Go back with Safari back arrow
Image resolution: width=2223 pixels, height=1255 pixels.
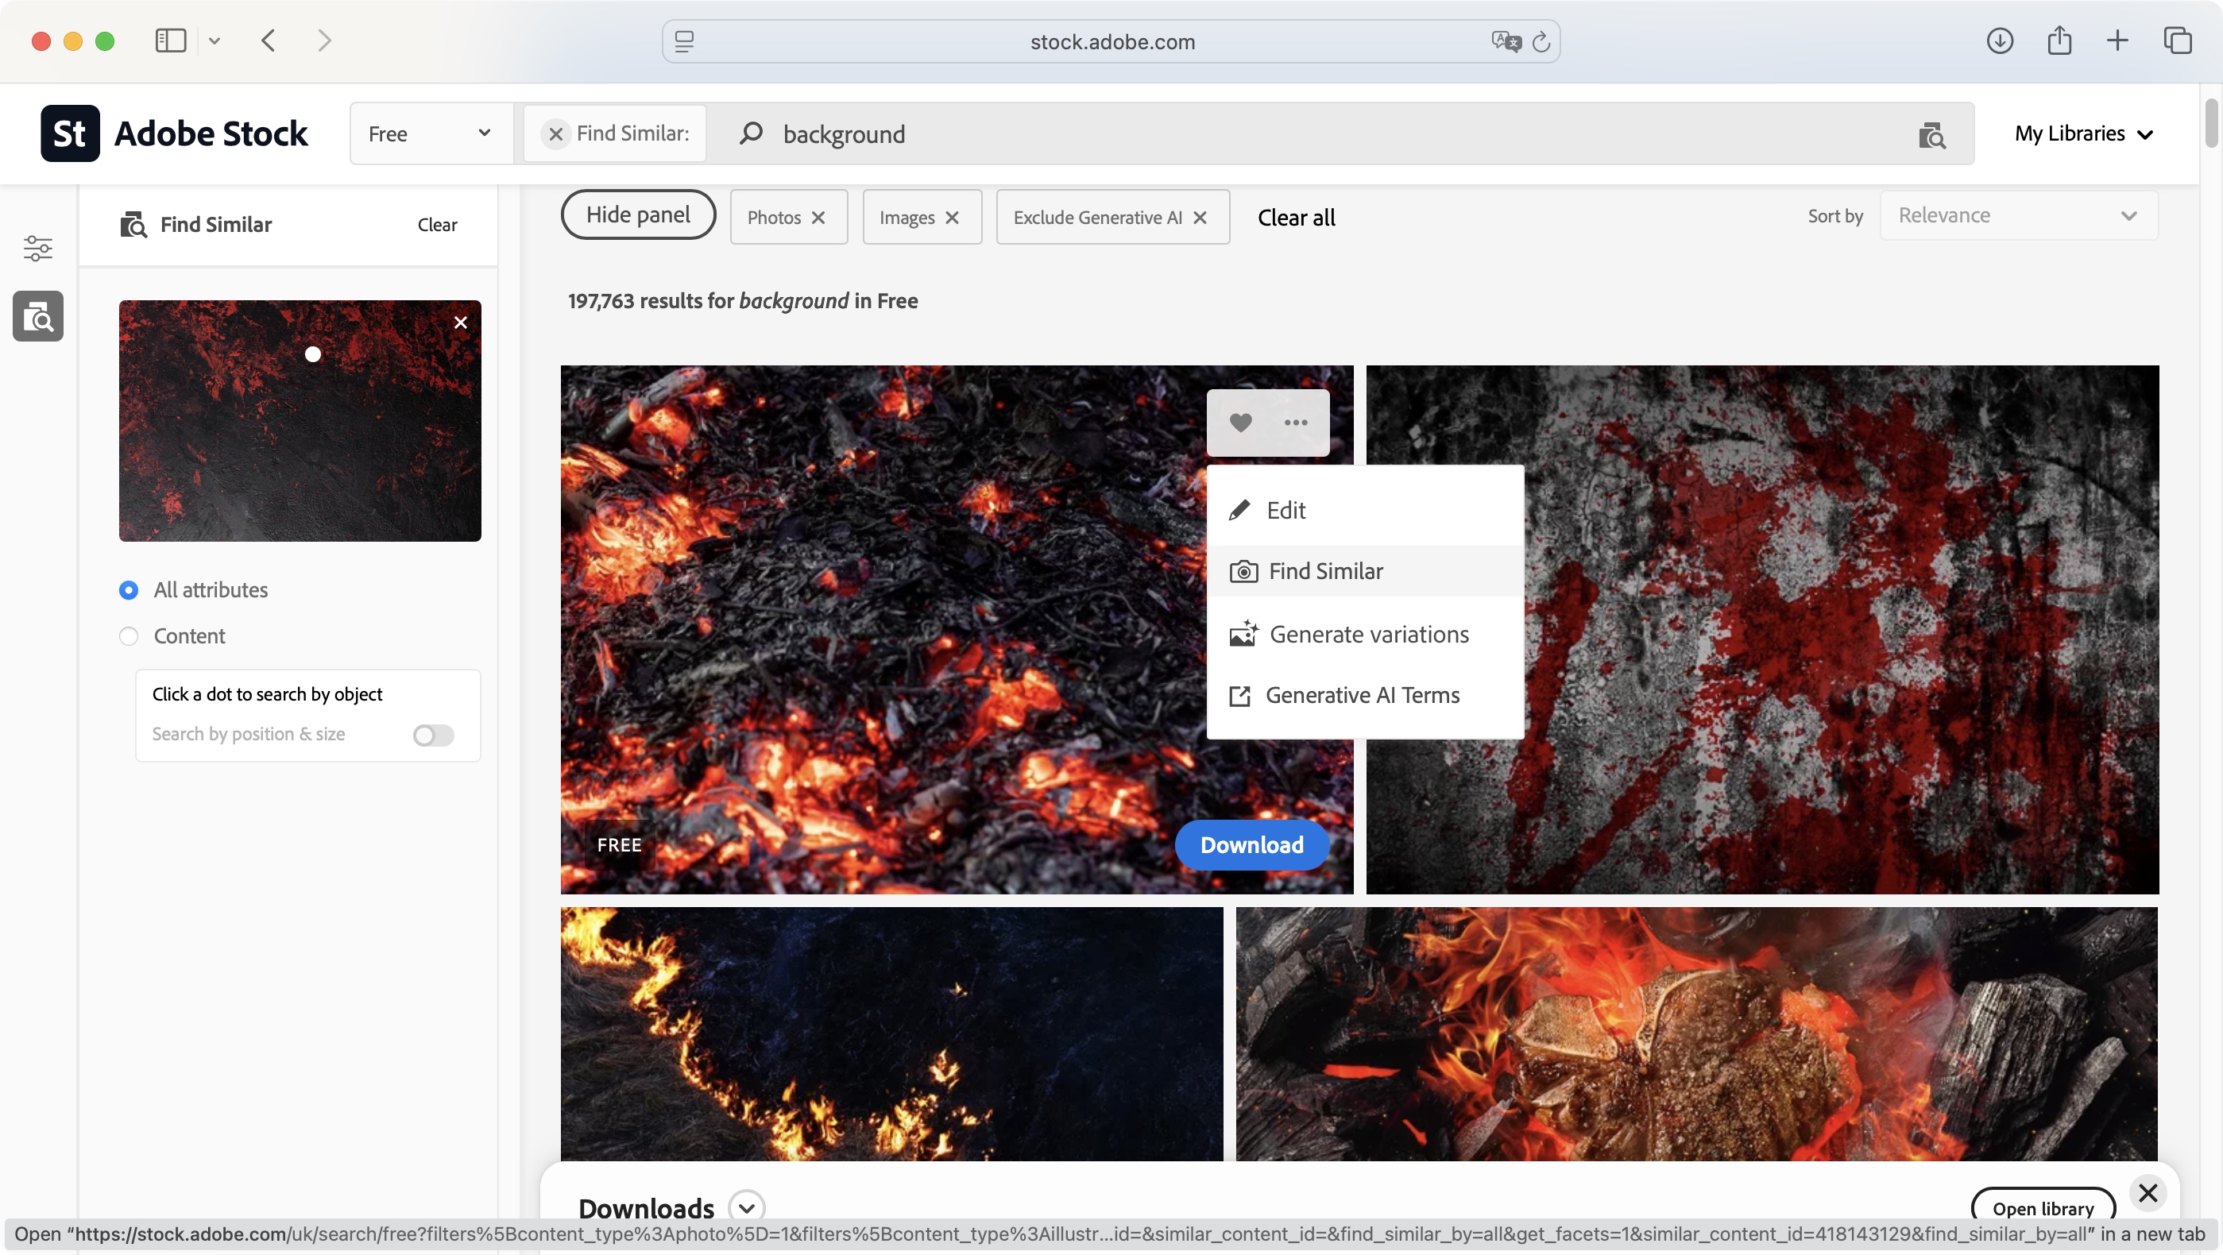pyautogui.click(x=269, y=41)
